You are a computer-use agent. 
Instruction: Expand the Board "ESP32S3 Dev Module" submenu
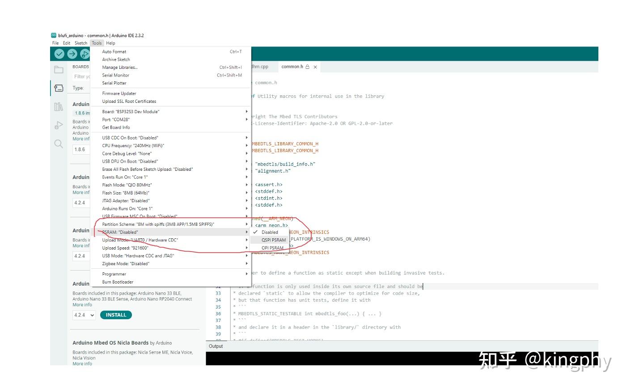click(x=170, y=112)
